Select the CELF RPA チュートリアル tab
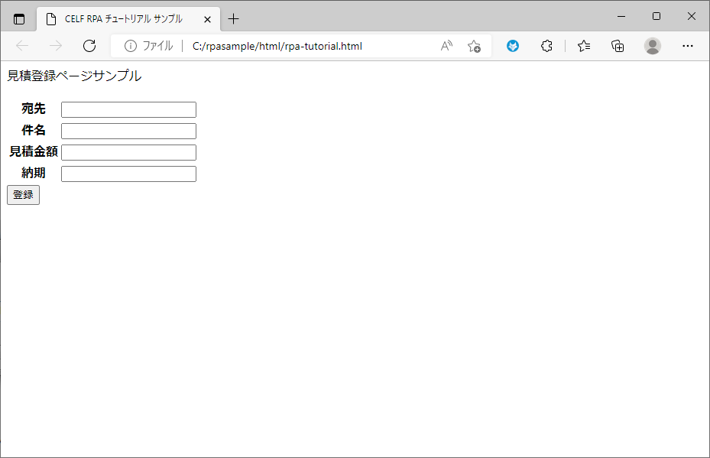The height and width of the screenshot is (458, 710). click(x=122, y=19)
